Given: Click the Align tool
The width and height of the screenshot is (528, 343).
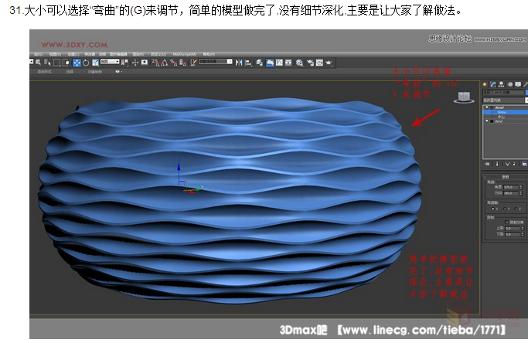Looking at the screenshot, I should point(248,63).
